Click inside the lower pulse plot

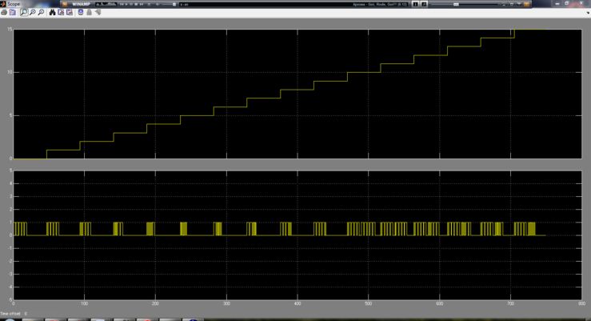[x=297, y=235]
